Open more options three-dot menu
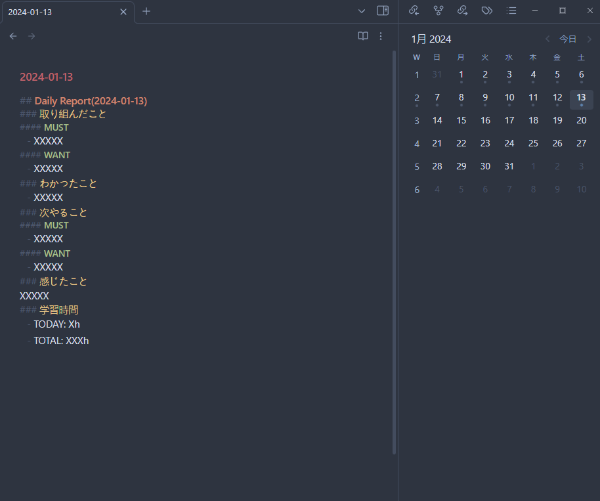 pyautogui.click(x=380, y=36)
